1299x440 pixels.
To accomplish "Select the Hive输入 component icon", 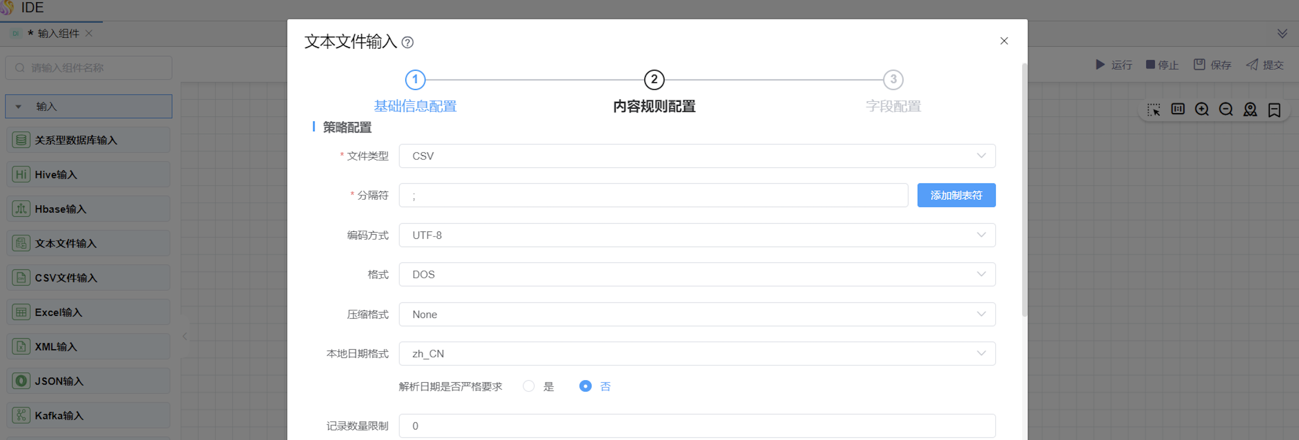I will pyautogui.click(x=21, y=174).
